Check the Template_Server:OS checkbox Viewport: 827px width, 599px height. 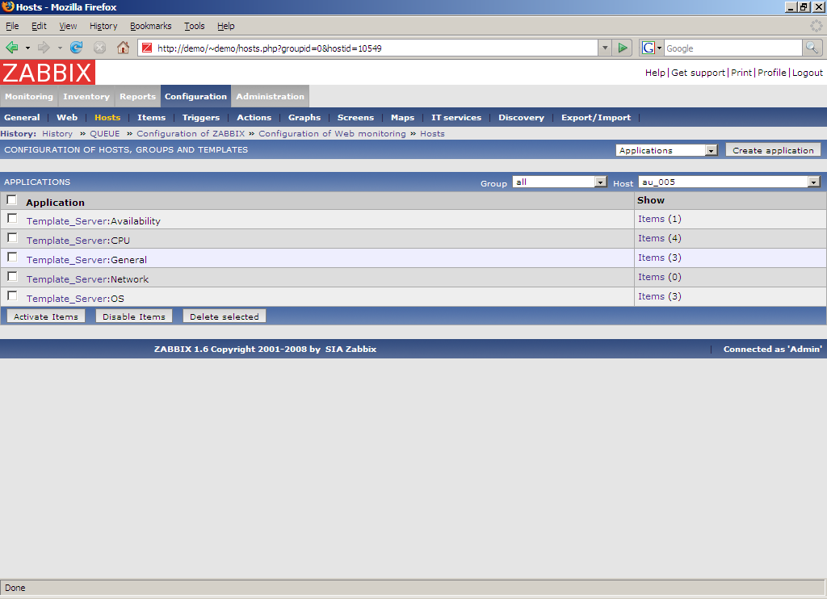[12, 295]
